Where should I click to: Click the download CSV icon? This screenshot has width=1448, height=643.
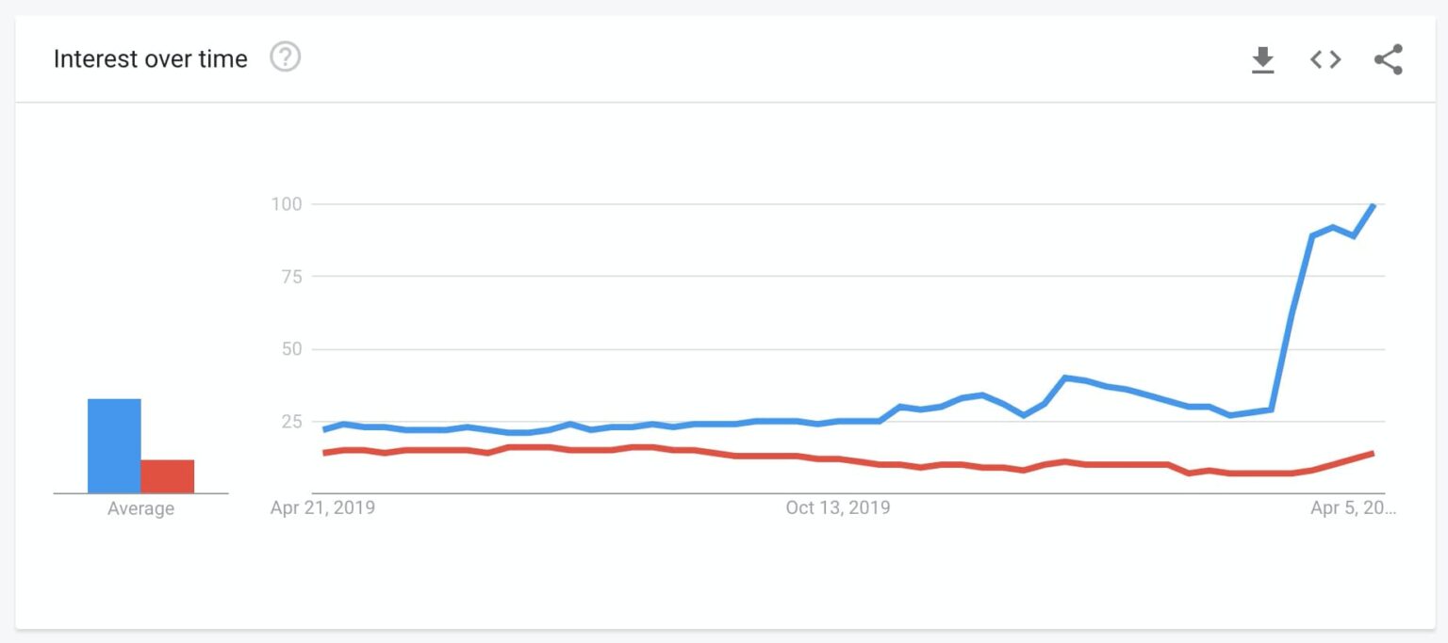click(1262, 58)
